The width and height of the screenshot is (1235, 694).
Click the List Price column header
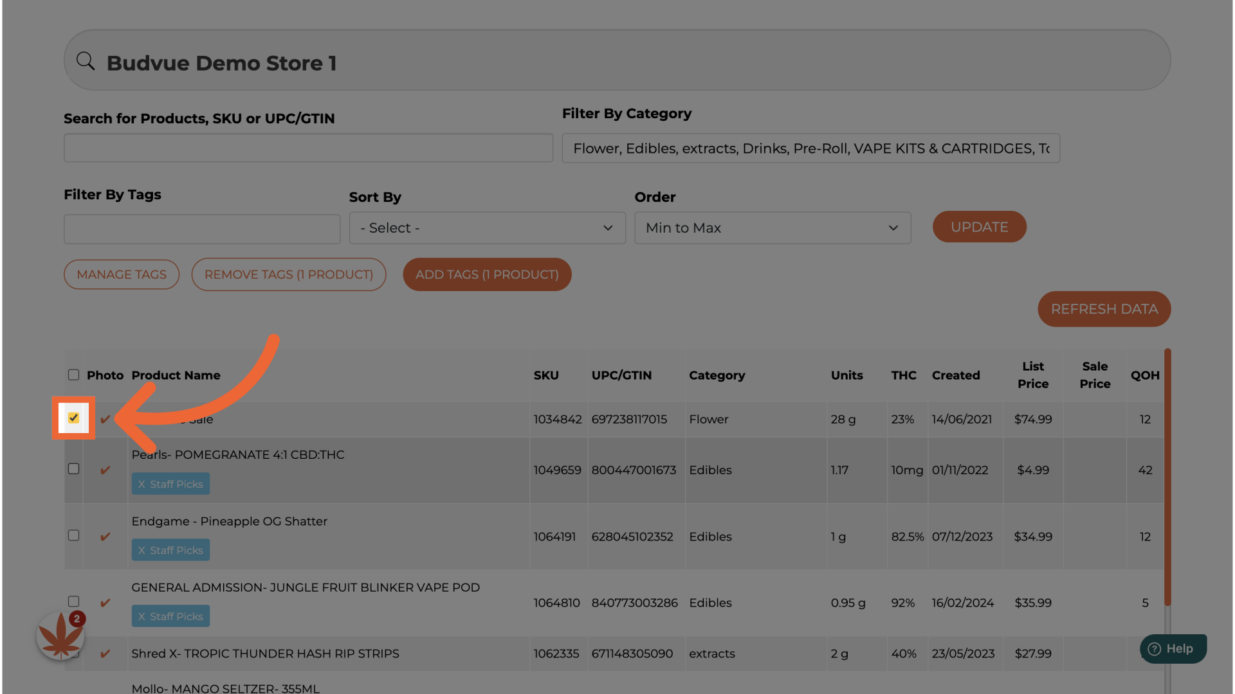coord(1032,375)
